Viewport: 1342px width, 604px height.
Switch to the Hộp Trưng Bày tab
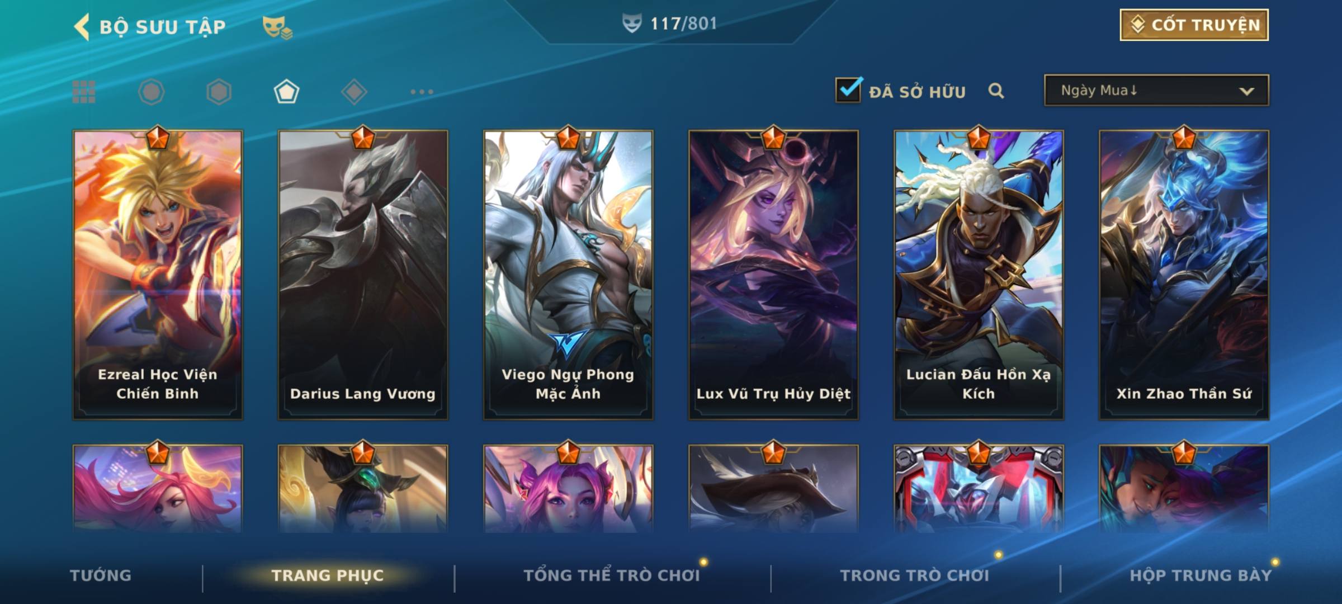click(x=1201, y=575)
